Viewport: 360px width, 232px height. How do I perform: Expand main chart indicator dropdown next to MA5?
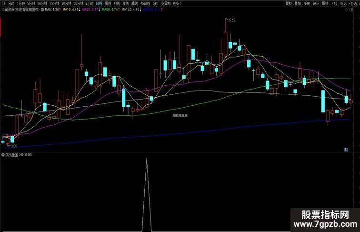(42, 10)
